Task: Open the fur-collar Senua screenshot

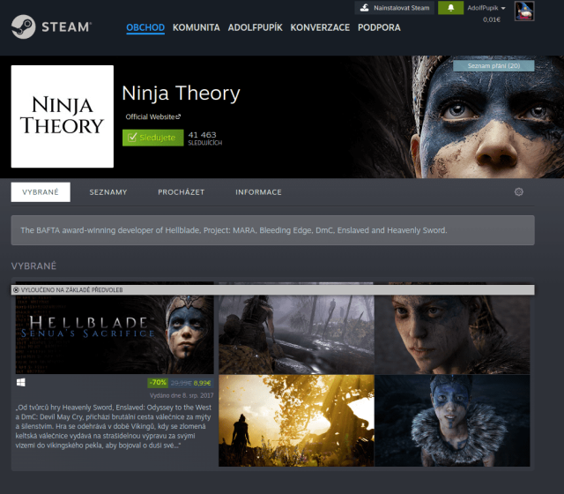Action: [x=452, y=421]
